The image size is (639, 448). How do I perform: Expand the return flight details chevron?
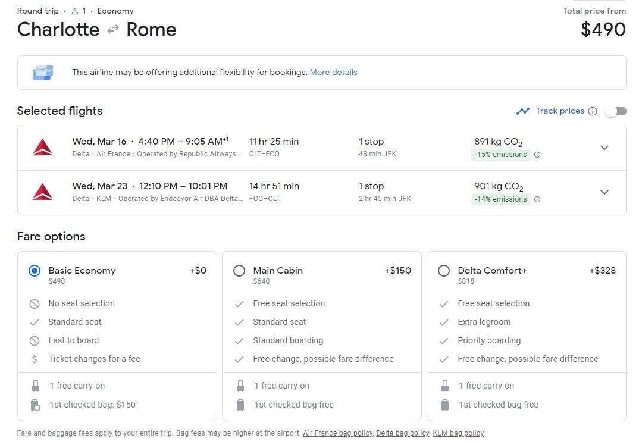tap(604, 192)
